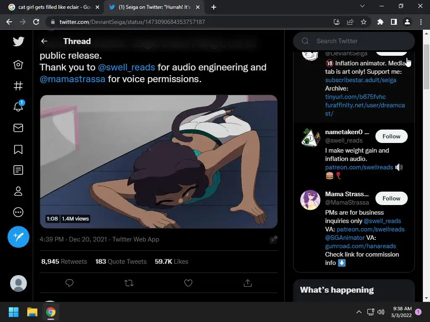Click the retweet arrows icon
Screen dimensions: 430x322
pos(129,283)
